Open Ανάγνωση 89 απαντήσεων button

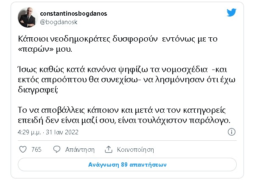coord(127,164)
